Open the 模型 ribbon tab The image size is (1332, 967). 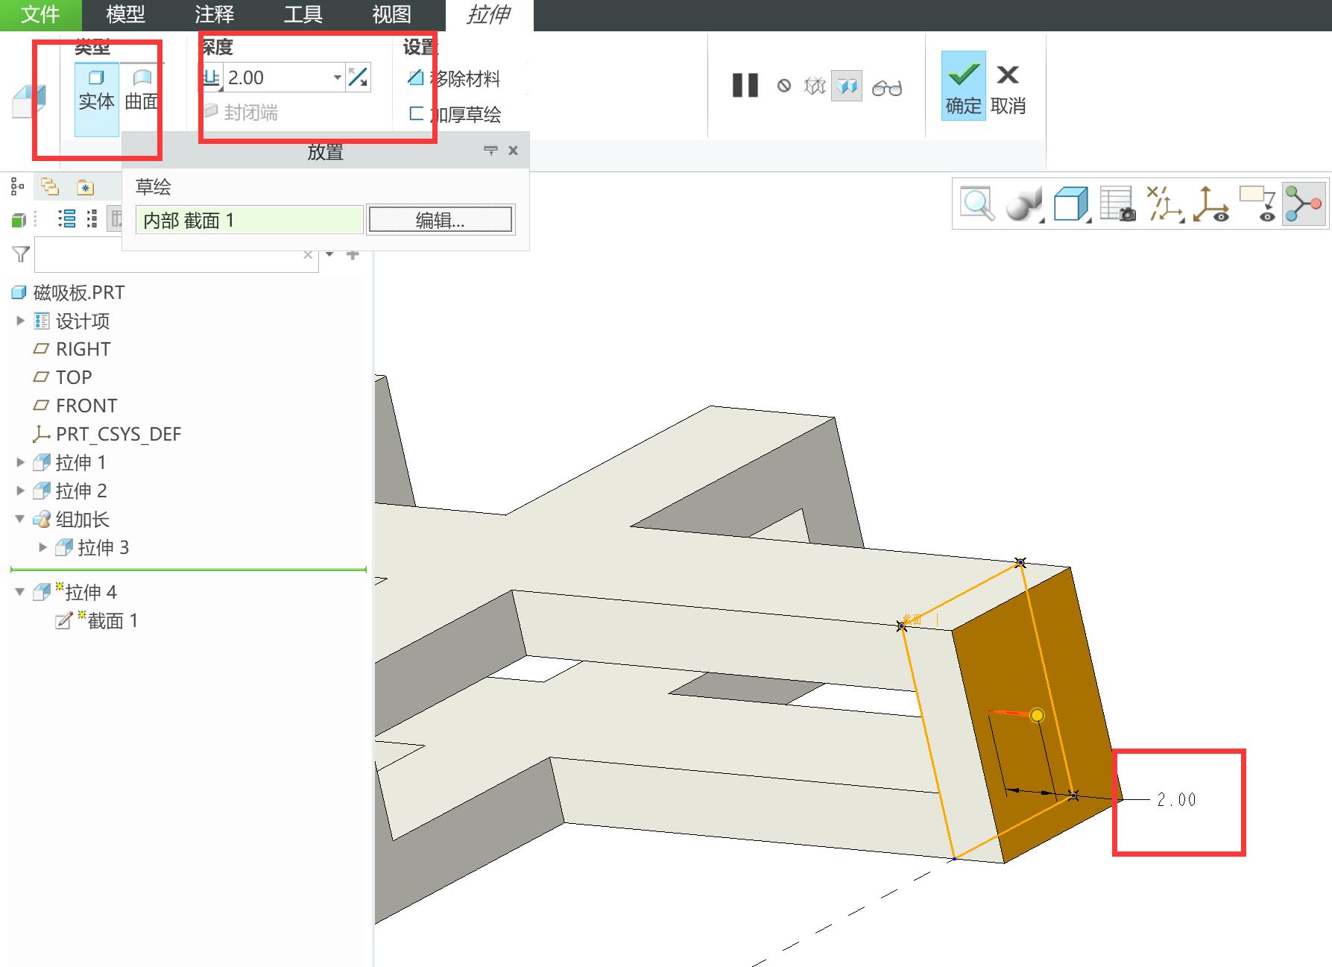[x=125, y=14]
